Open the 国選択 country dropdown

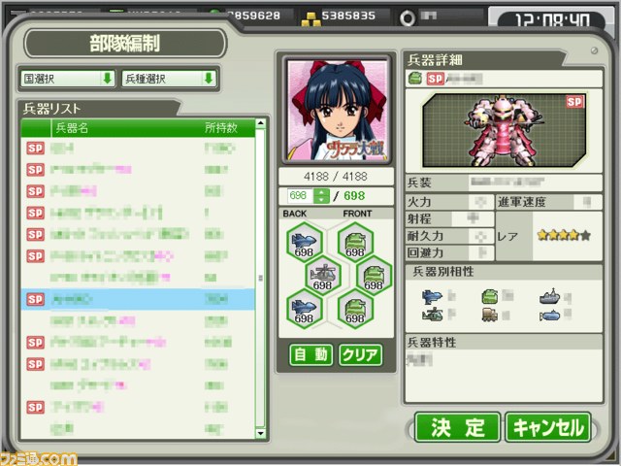pos(68,79)
